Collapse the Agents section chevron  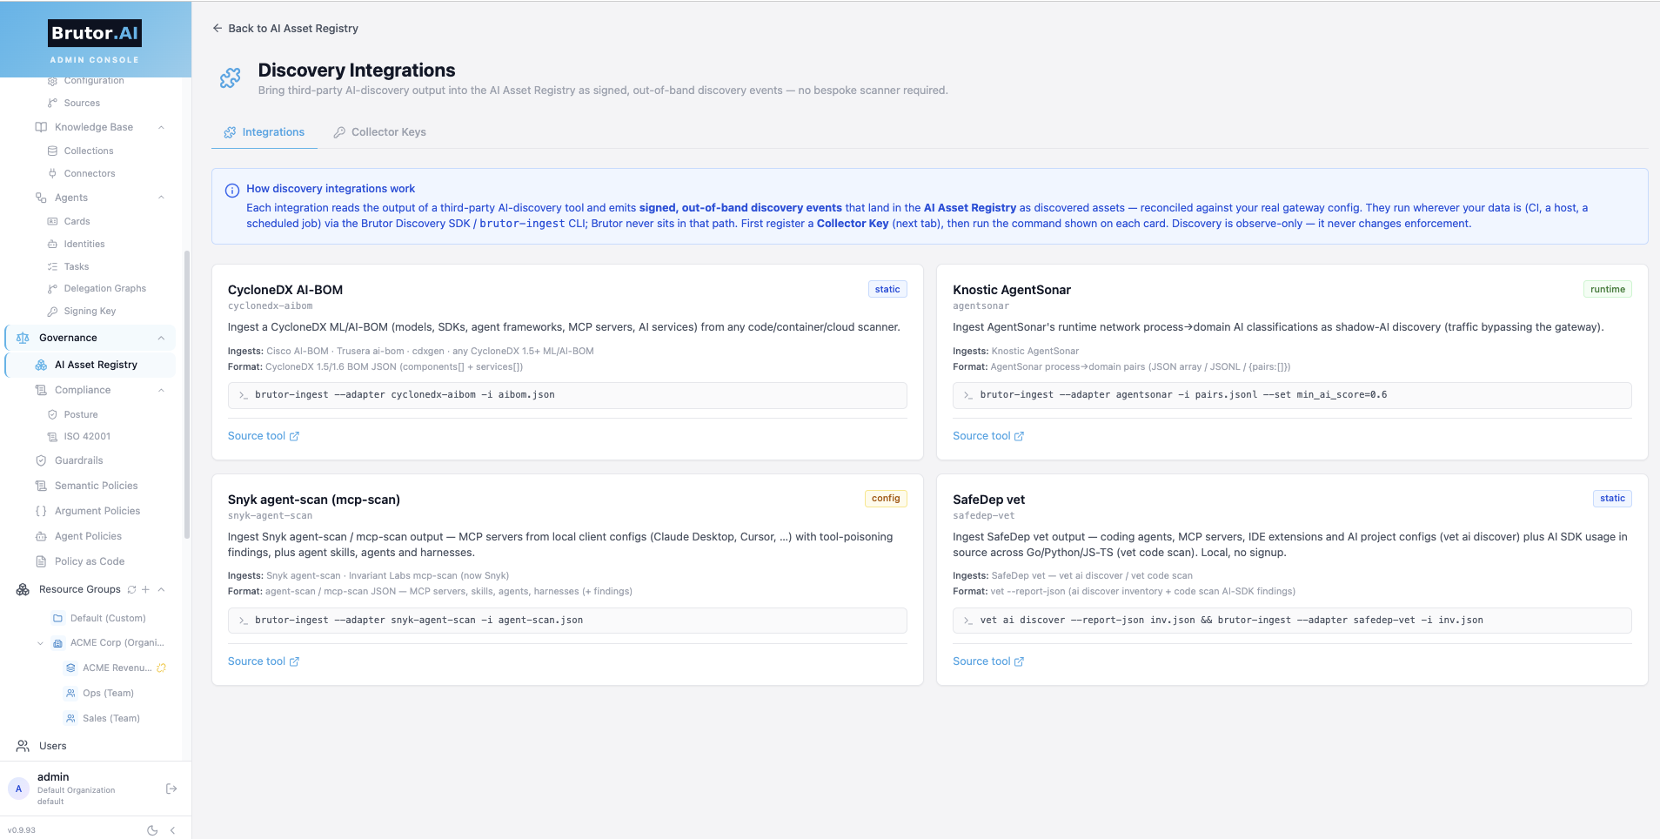pyautogui.click(x=161, y=198)
